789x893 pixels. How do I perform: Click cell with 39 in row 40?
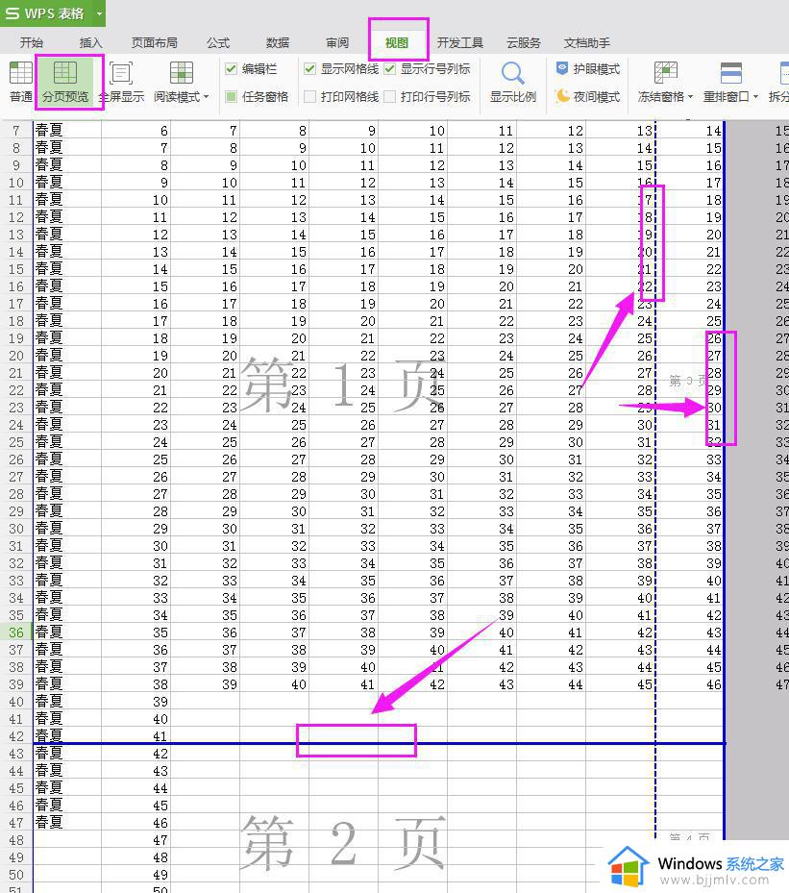pyautogui.click(x=136, y=702)
